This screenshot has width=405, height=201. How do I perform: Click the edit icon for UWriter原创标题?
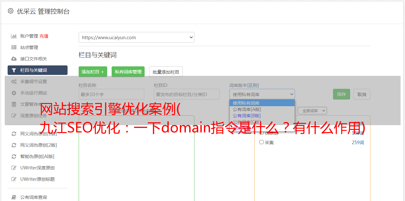point(14,179)
